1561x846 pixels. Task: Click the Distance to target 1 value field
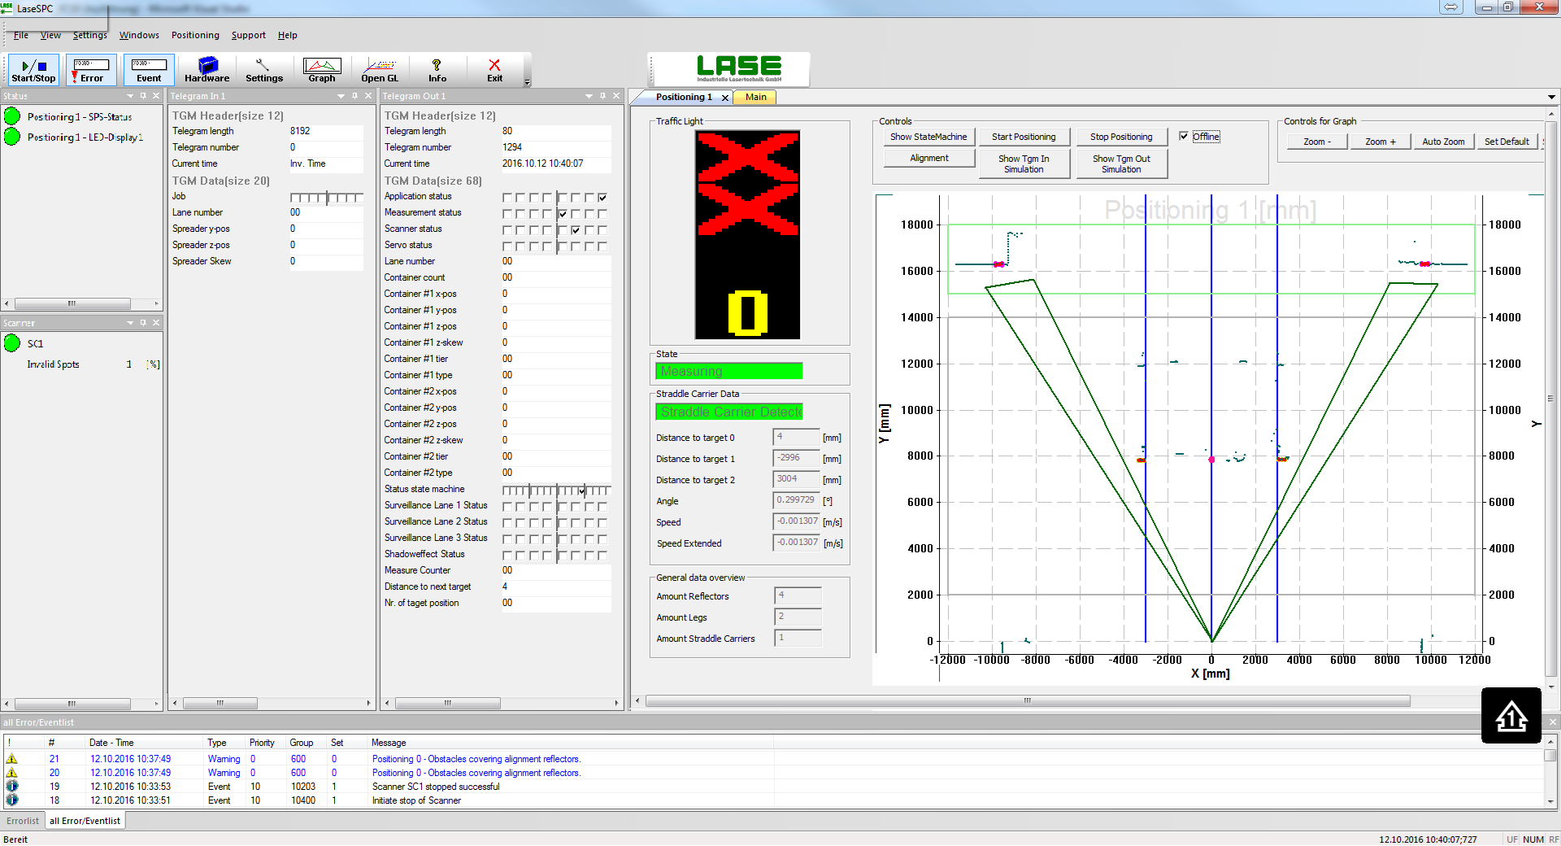(795, 458)
